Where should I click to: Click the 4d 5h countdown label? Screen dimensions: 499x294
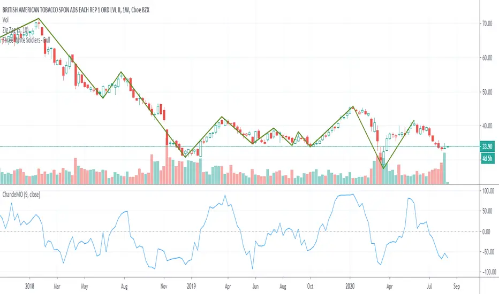pyautogui.click(x=487, y=158)
